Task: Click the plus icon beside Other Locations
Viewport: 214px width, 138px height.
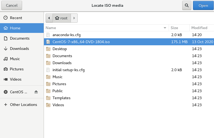Action: tap(6, 105)
